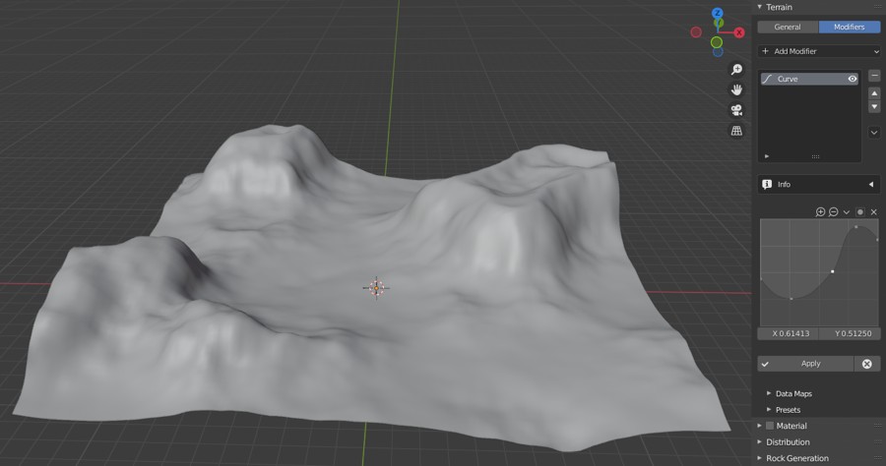Select the curve point at the peak
This screenshot has width=886, height=466.
click(x=856, y=227)
